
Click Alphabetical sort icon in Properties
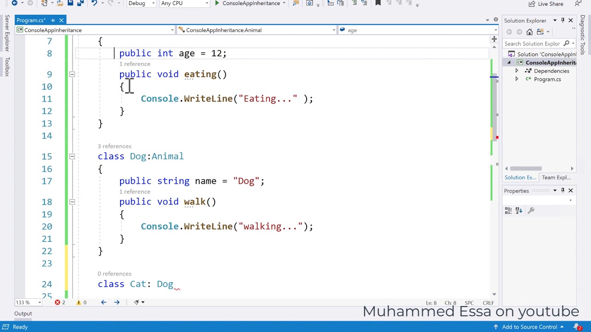519,210
